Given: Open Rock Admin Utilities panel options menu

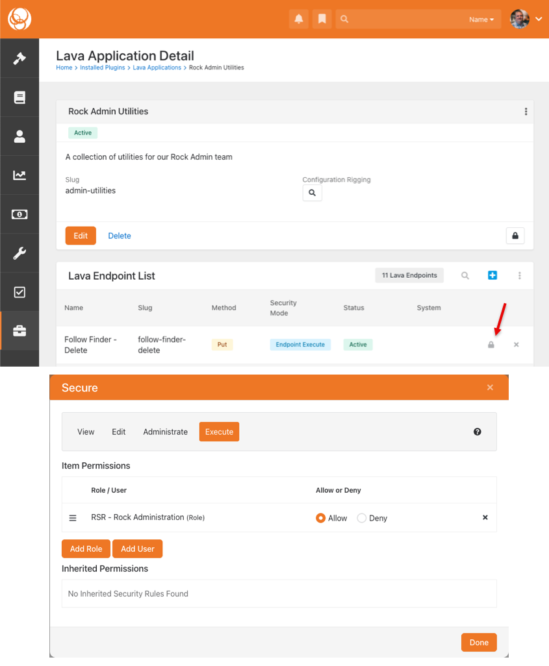Looking at the screenshot, I should tap(526, 112).
